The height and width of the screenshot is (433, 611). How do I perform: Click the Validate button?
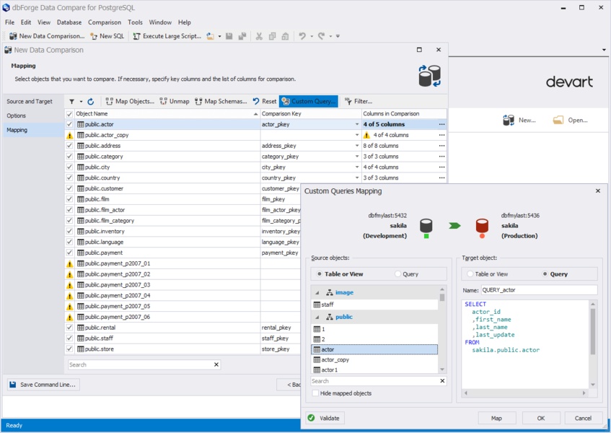324,418
